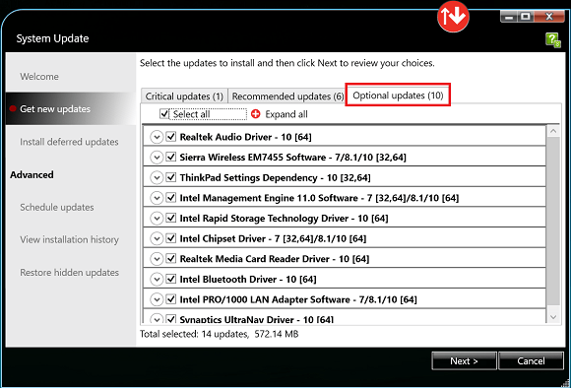The image size is (571, 388).
Task: Click the Cancel button
Action: (531, 360)
